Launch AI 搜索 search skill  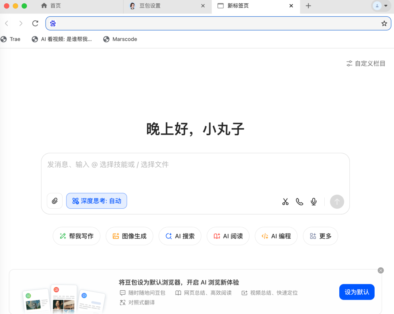(x=180, y=236)
